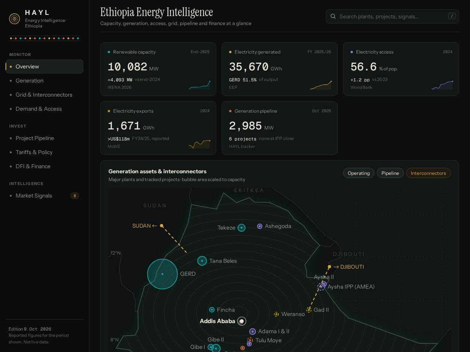
Task: Click the Djibouti interconnector endpoint dot
Action: [x=329, y=267]
